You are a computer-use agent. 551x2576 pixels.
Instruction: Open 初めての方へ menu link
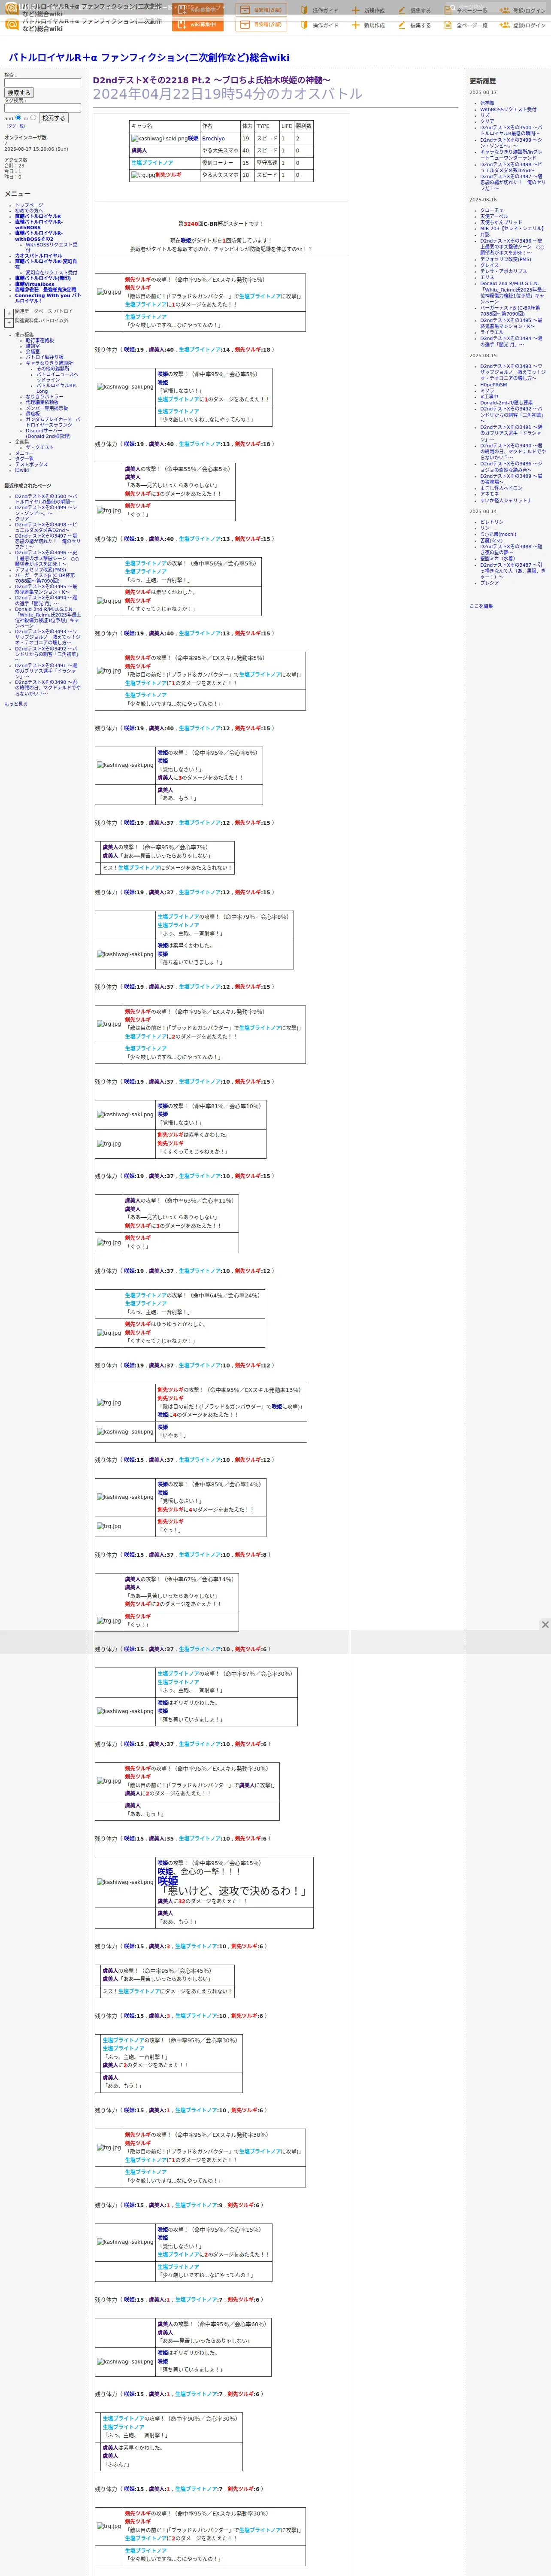click(29, 211)
